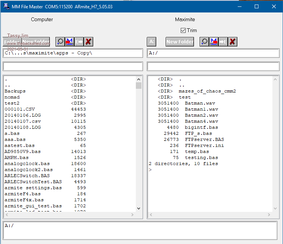Click the Computer panel magnifier search icon

coord(60,42)
